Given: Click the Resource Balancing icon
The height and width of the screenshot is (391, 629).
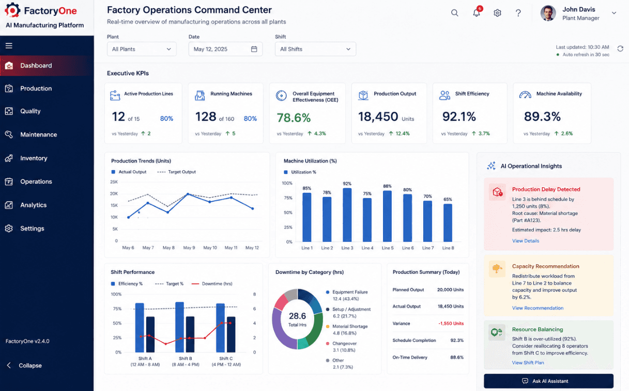Looking at the screenshot, I should (497, 333).
